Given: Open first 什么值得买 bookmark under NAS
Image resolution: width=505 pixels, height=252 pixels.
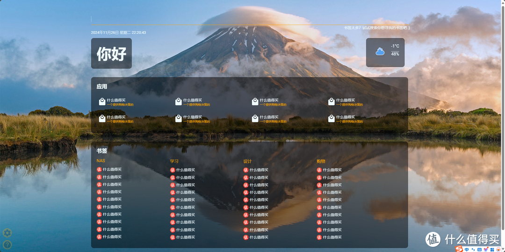Looking at the screenshot, I should coord(109,169).
